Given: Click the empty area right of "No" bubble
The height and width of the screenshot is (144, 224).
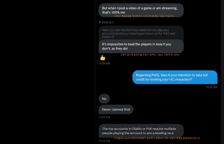Looking at the screenshot, I should [157, 99].
